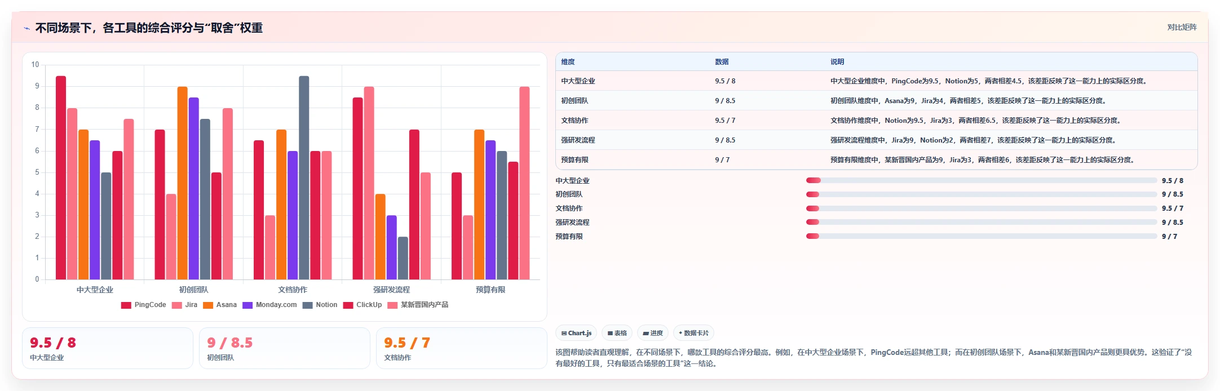The width and height of the screenshot is (1220, 391).
Task: Click the Chart.js tag chip
Action: point(576,333)
